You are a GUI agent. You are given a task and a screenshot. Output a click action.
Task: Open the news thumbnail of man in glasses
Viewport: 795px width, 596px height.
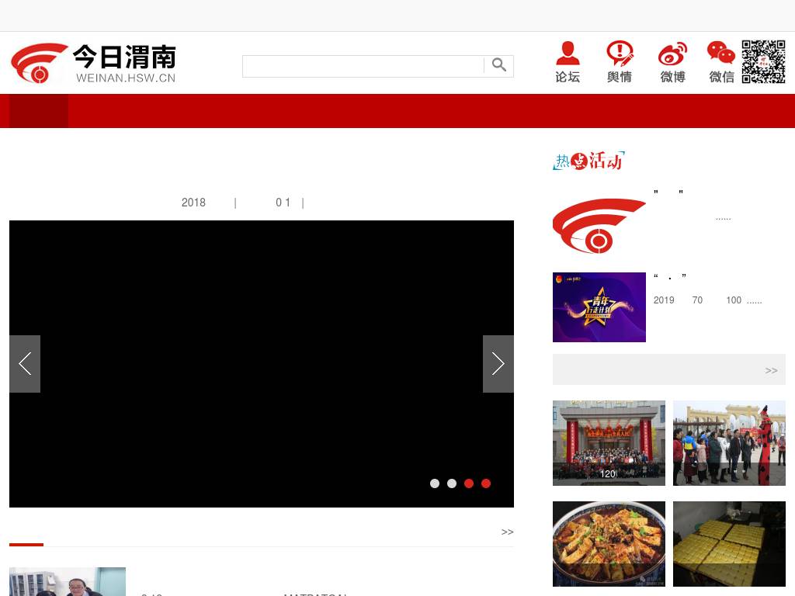(x=68, y=582)
